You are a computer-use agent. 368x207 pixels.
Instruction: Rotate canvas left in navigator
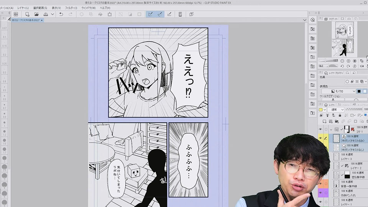(x=342, y=66)
